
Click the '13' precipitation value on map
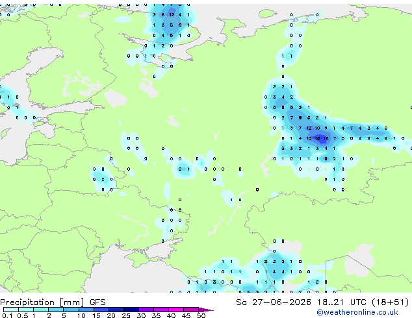pyautogui.click(x=309, y=138)
